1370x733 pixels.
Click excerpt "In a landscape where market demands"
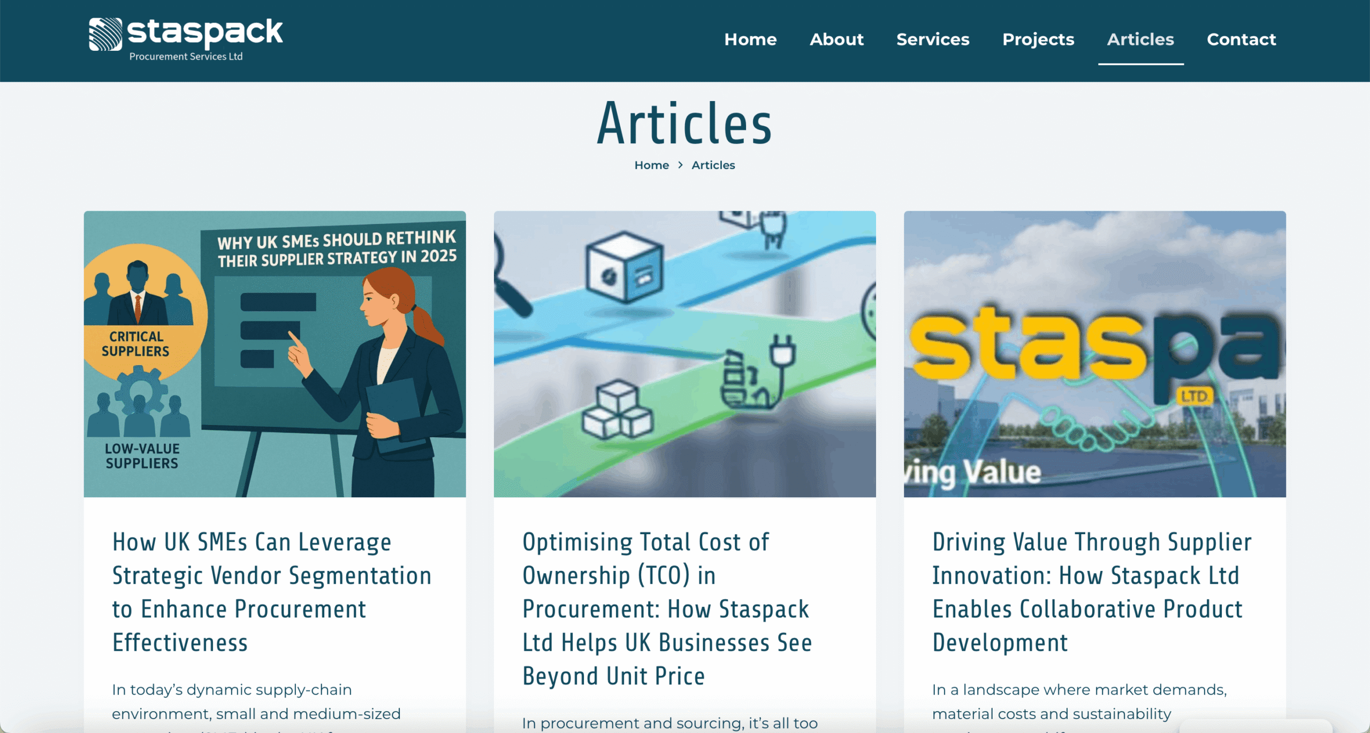click(1079, 706)
